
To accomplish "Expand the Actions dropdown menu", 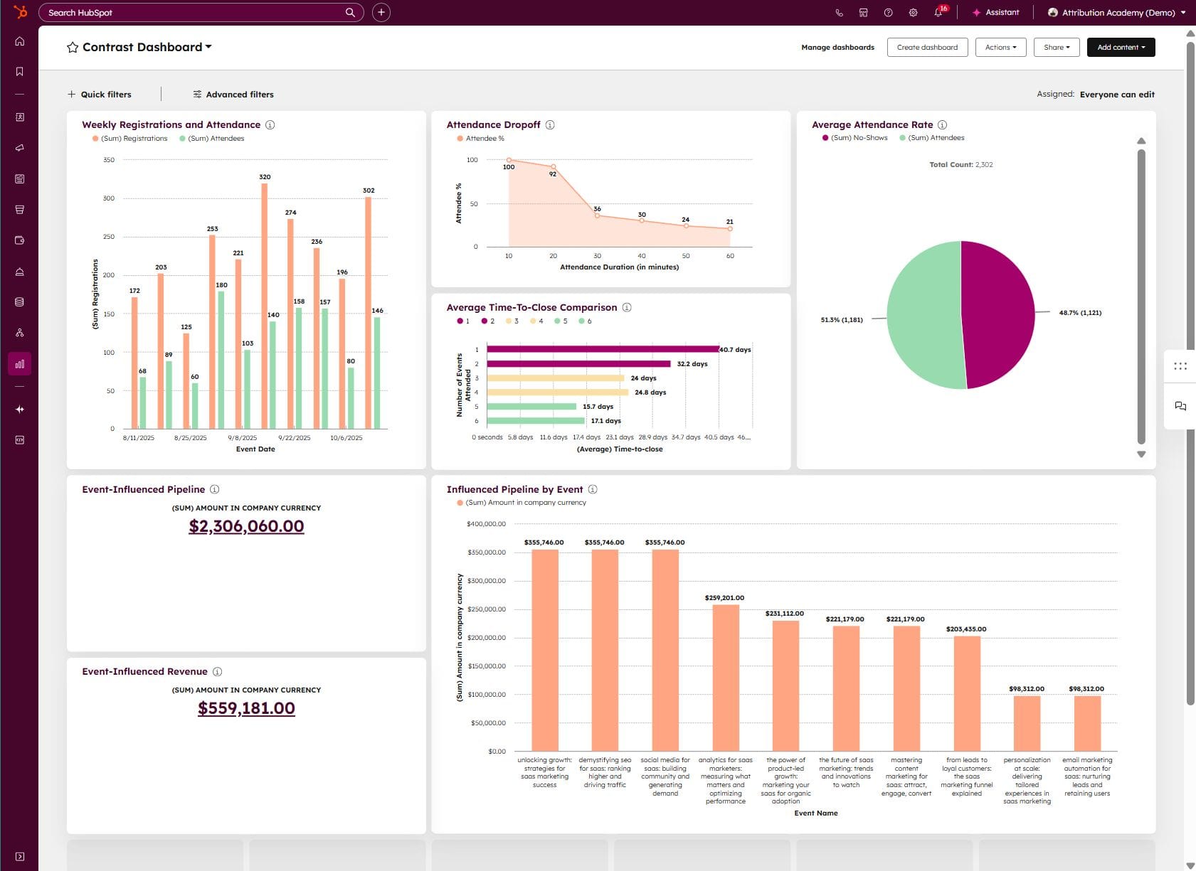I will pos(1000,47).
